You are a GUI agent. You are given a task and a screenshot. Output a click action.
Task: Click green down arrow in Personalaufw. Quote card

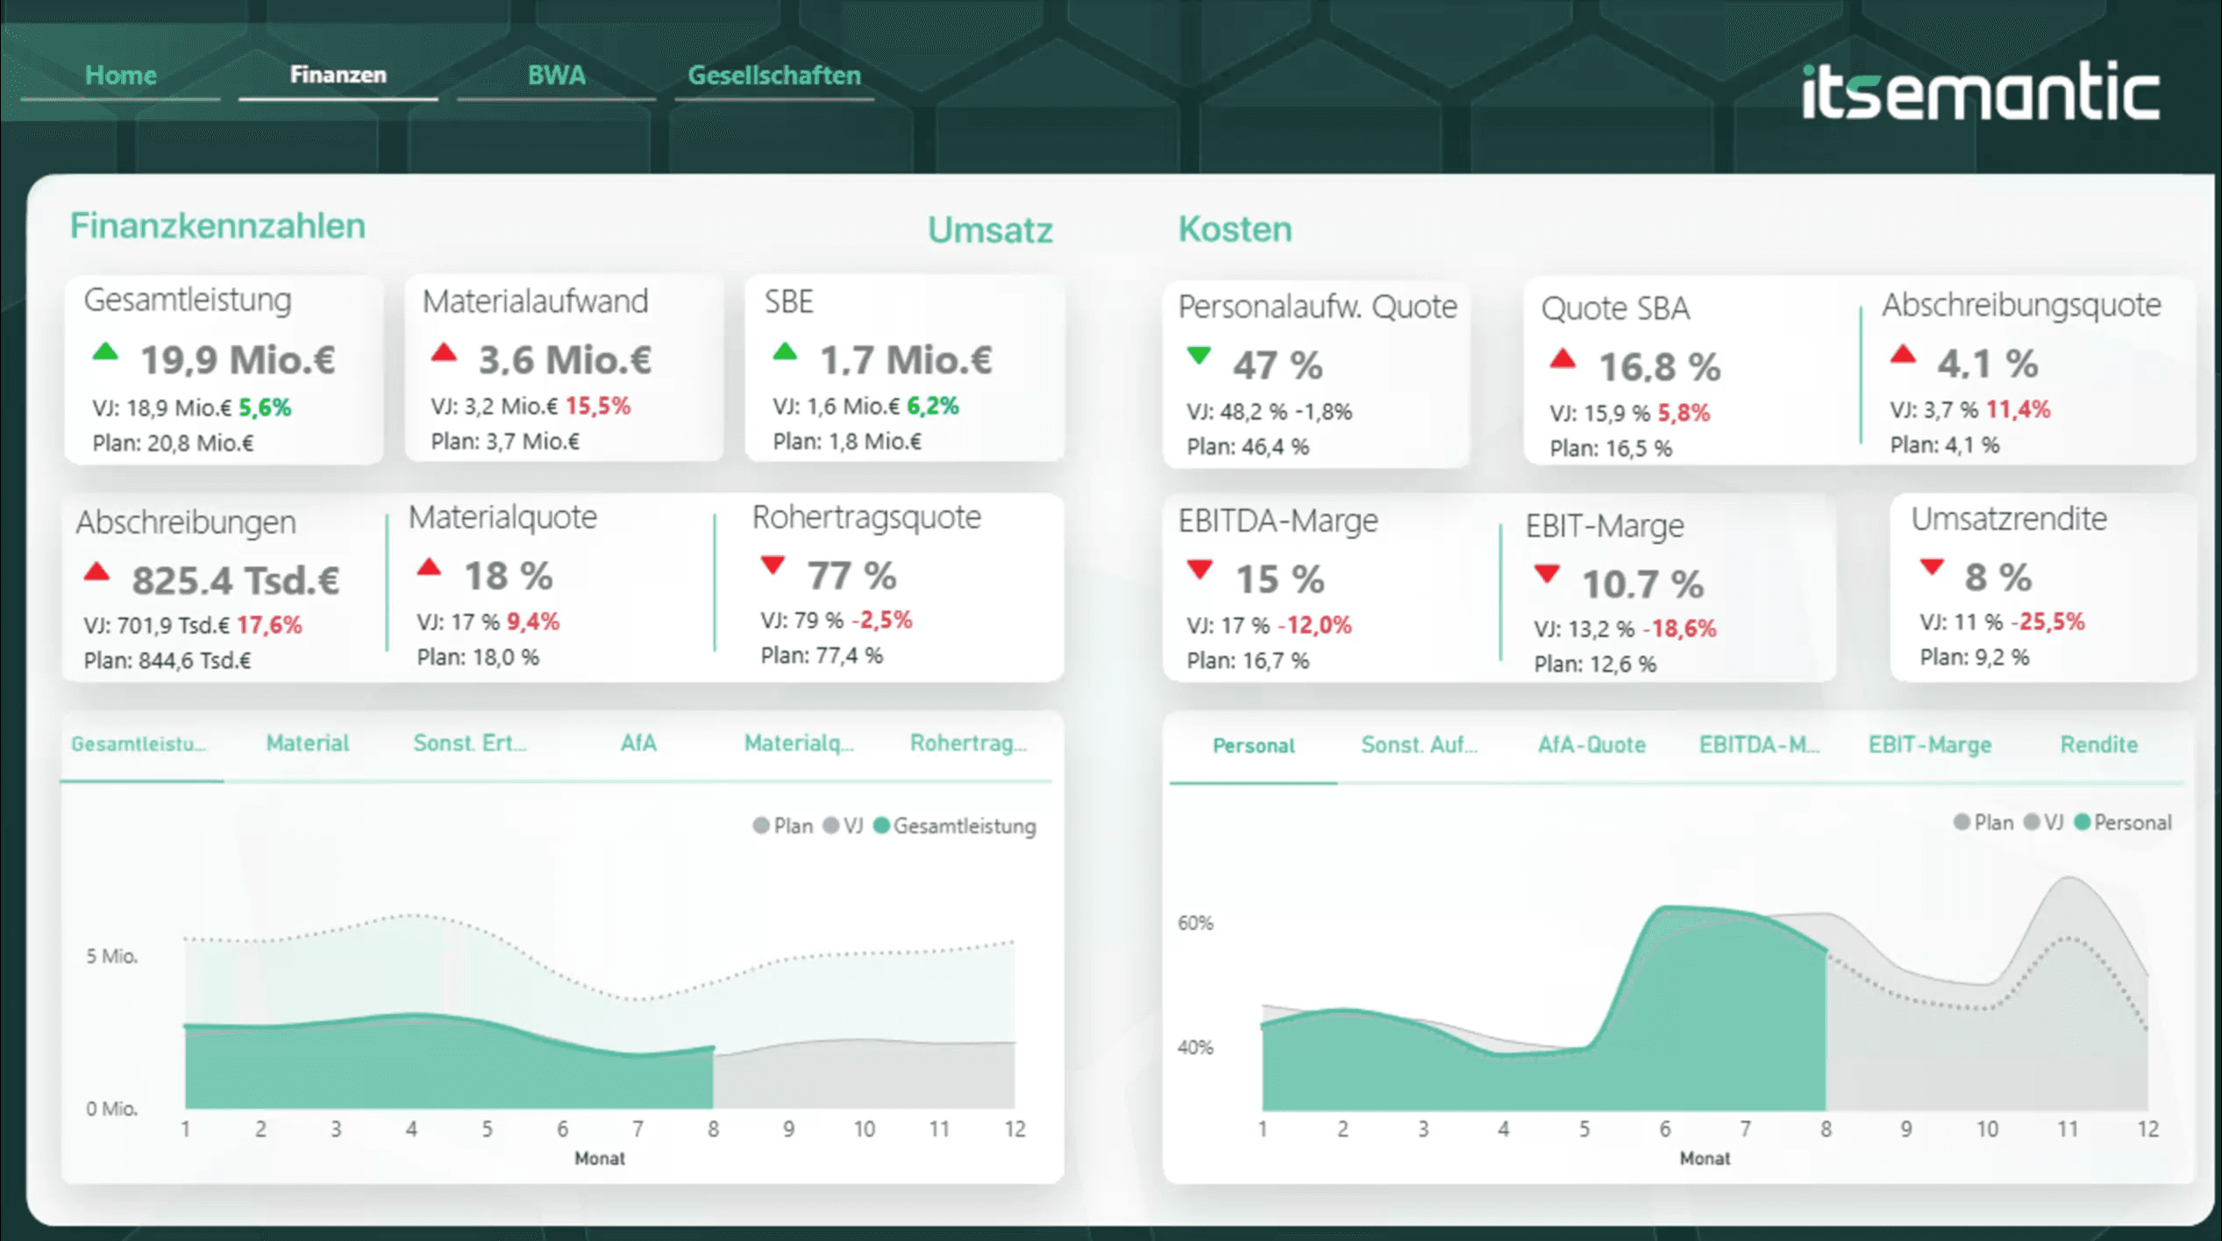1199,356
